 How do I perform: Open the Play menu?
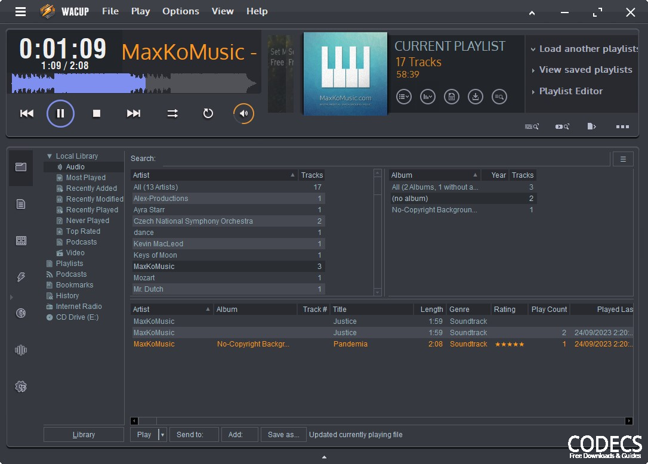pyautogui.click(x=140, y=11)
